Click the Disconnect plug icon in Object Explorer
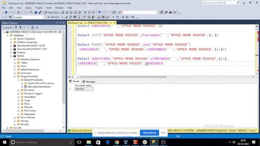 [20, 28]
